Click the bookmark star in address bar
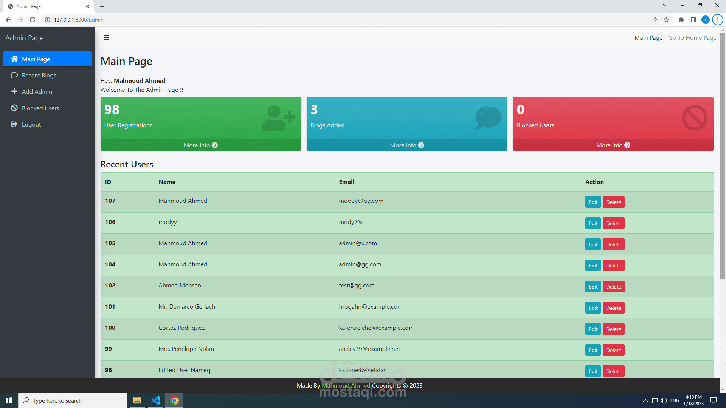 (x=666, y=20)
